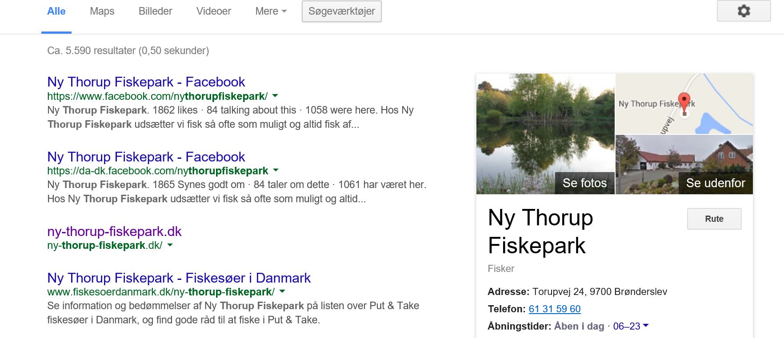The height and width of the screenshot is (338, 784).
Task: Open Fiskesøer i Danmark search result
Action: pos(179,278)
